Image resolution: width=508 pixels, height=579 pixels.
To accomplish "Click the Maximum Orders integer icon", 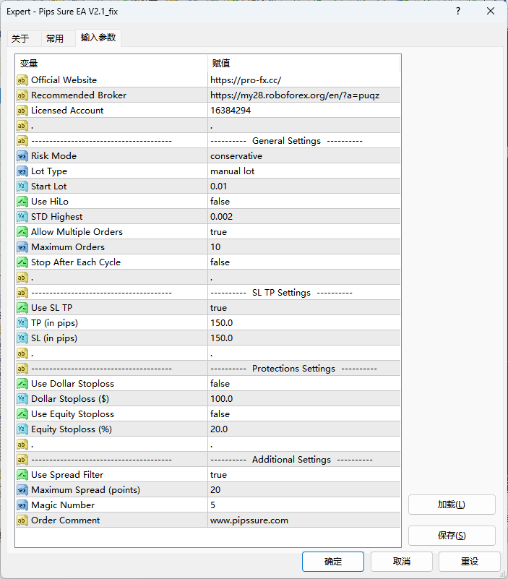I will (22, 247).
